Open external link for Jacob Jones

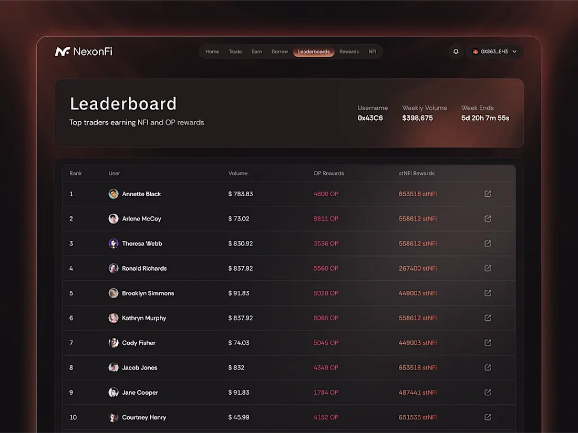click(x=488, y=367)
